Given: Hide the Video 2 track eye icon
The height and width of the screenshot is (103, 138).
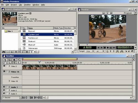Looking at the screenshot, I should point(4,66).
